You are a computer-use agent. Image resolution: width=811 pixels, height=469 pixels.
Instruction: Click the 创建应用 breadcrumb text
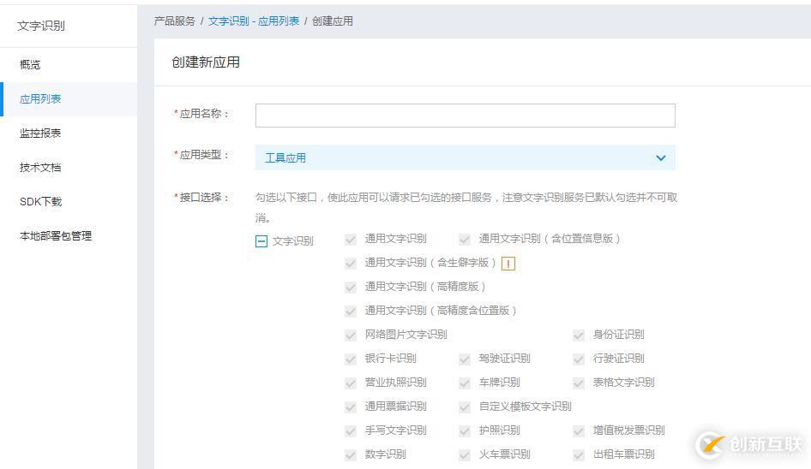pos(333,21)
